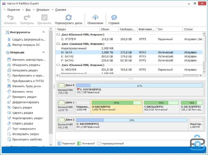Sort by Тип column header
Viewport: 208px width, 155px height.
[x=169, y=29]
